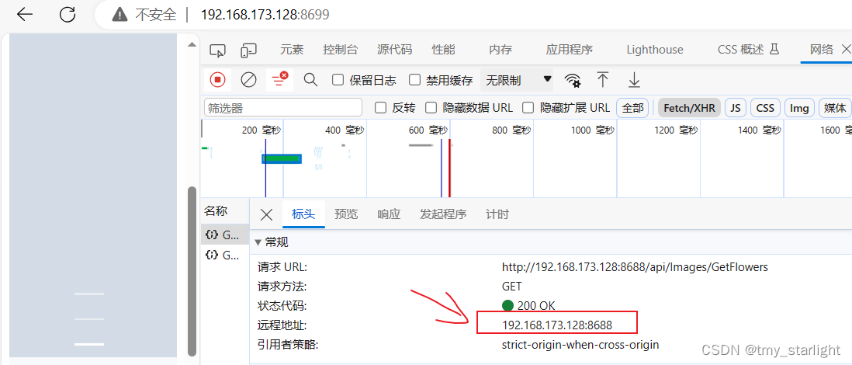The width and height of the screenshot is (852, 365).
Task: Stop recording network log red button
Action: pyautogui.click(x=217, y=80)
